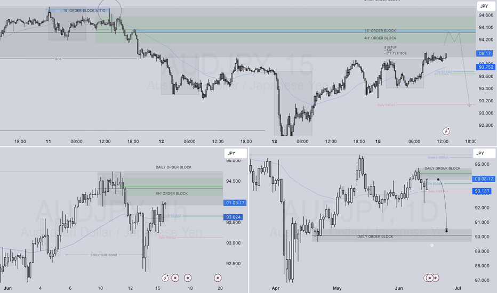
Task: Click date "10" on 1h chart time axis
Action: (x=100, y=288)
